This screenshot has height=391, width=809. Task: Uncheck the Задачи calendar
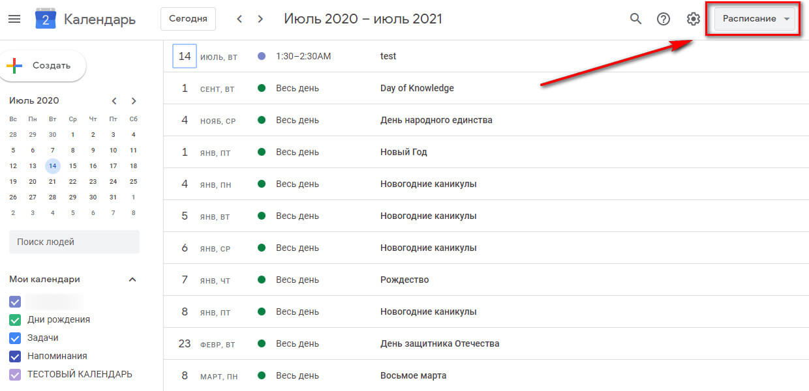click(x=14, y=338)
